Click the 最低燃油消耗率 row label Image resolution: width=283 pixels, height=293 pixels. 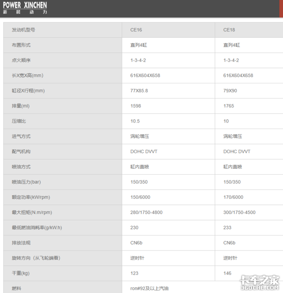pos(37,228)
